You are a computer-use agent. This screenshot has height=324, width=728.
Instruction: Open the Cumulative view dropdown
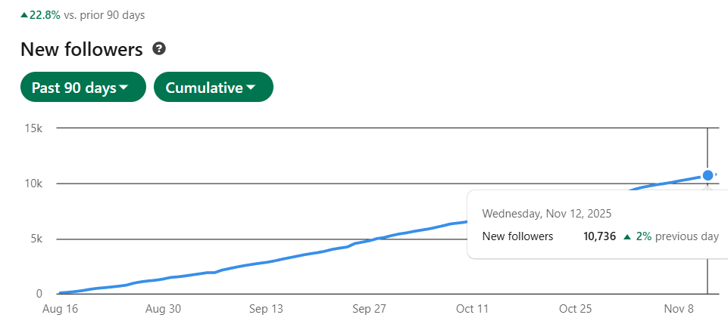214,87
